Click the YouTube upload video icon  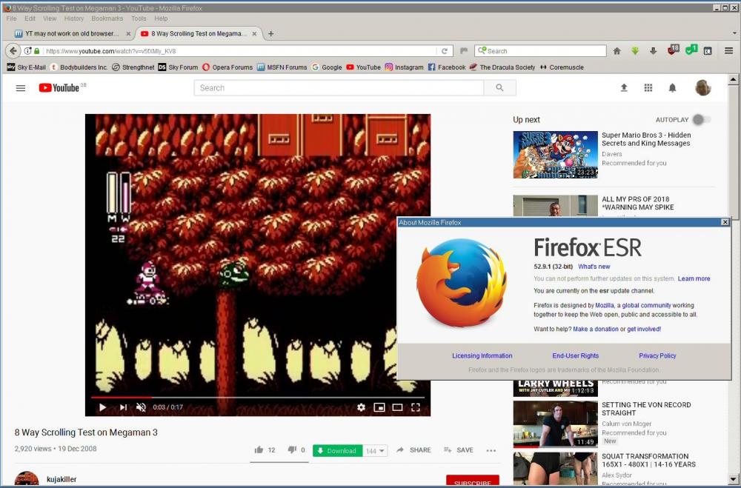pyautogui.click(x=624, y=87)
